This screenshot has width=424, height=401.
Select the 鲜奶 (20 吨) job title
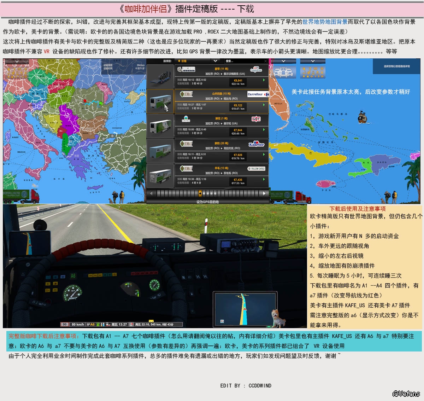pos(222,143)
